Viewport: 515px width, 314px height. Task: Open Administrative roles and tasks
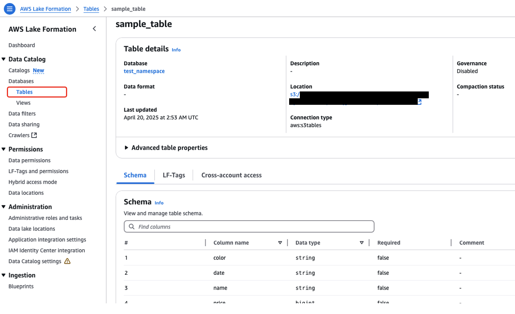pyautogui.click(x=45, y=218)
